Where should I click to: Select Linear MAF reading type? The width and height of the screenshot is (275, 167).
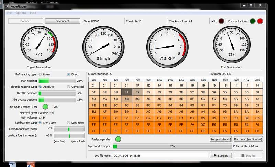point(41,74)
